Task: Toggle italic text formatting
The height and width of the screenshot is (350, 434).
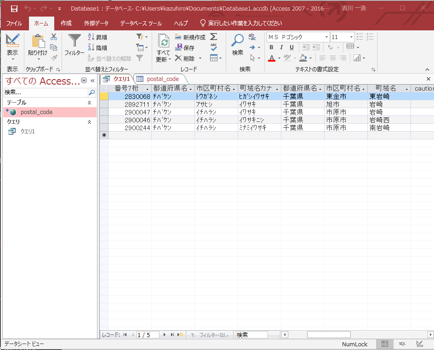Action: pos(280,47)
